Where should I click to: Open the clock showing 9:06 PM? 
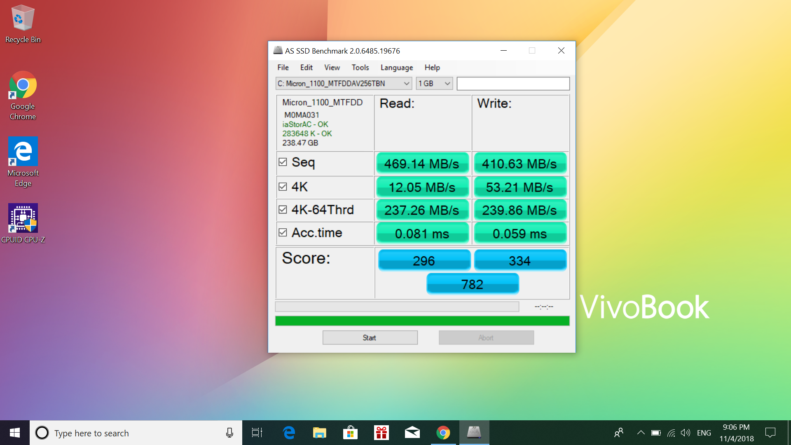point(737,433)
